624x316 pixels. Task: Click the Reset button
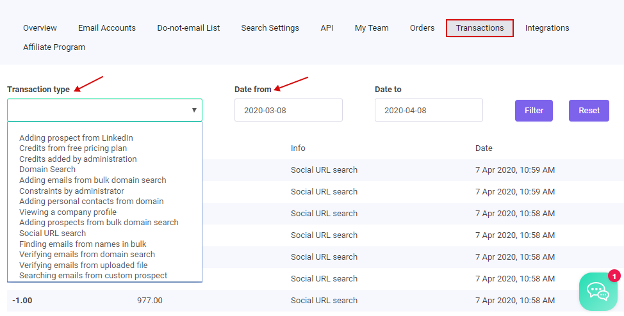(589, 111)
